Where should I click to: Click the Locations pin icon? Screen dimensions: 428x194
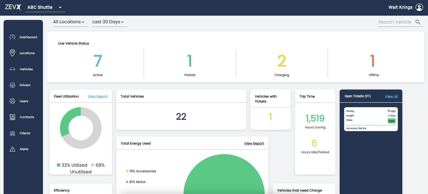[x=12, y=53]
